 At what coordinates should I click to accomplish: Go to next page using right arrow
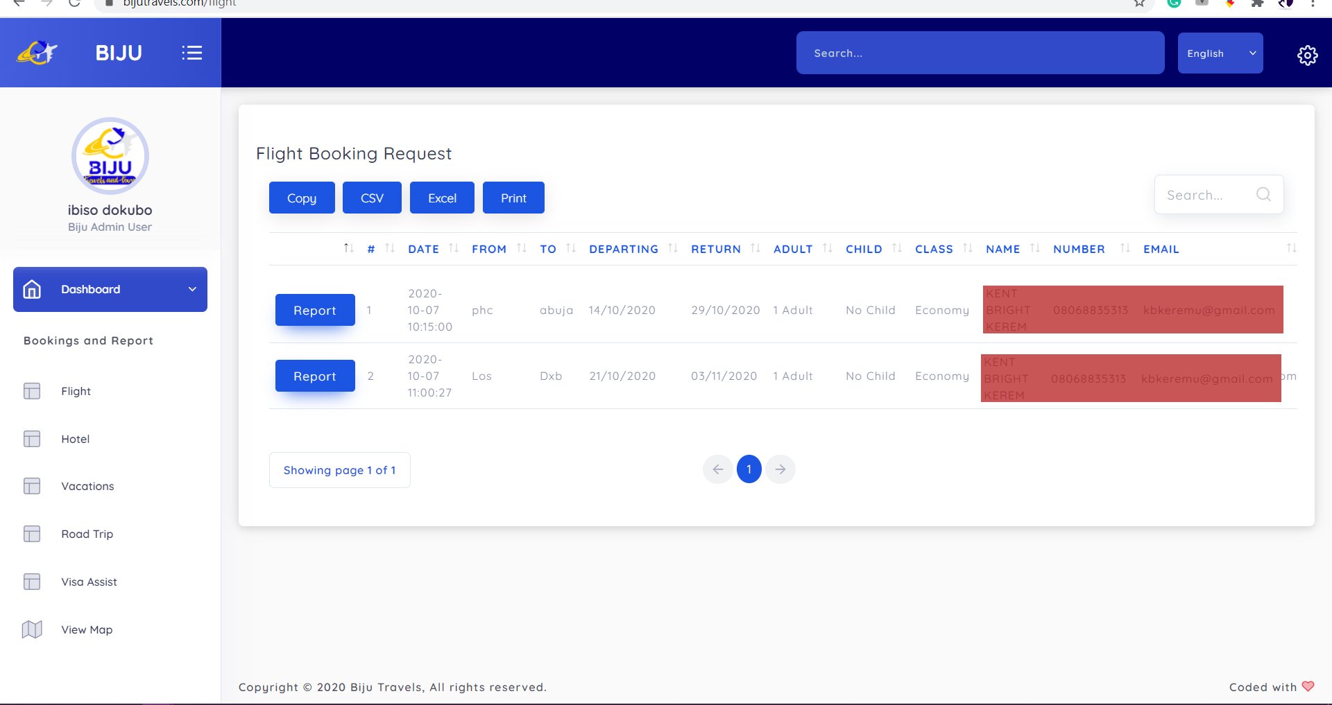point(780,469)
